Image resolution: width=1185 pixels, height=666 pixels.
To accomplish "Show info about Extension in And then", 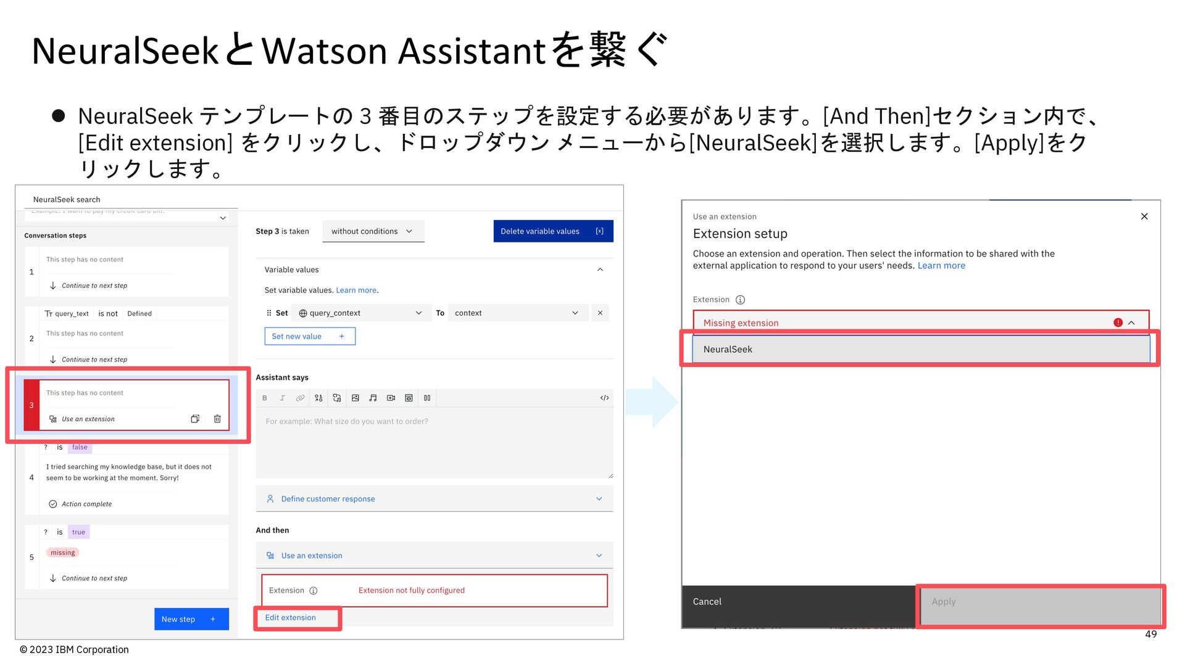I will [314, 591].
